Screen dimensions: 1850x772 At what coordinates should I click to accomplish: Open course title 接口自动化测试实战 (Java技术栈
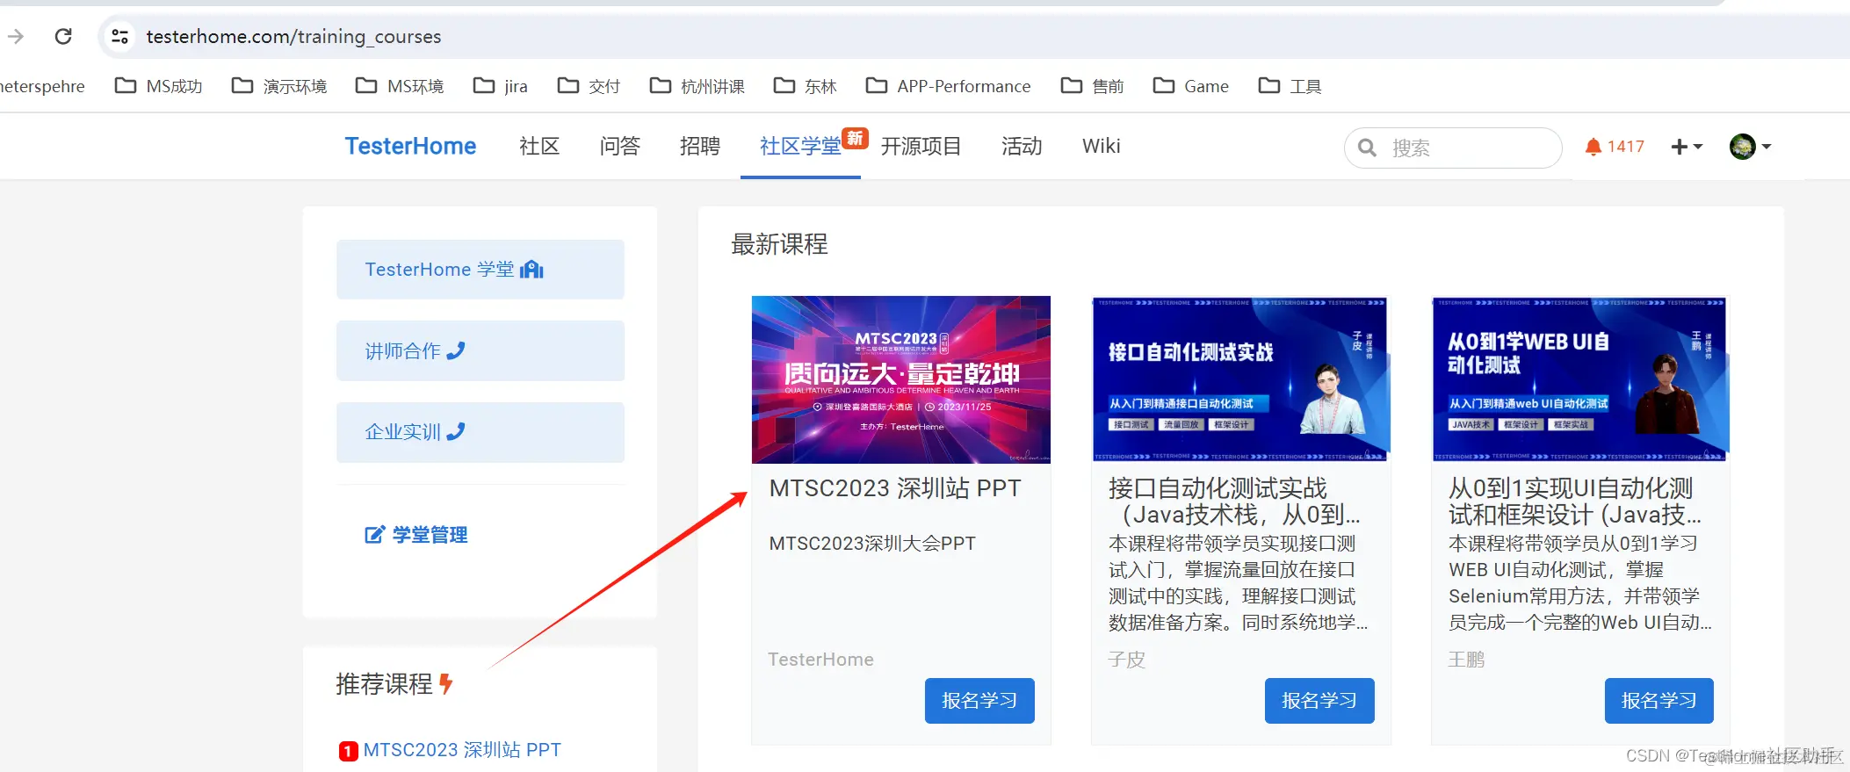[x=1234, y=501]
